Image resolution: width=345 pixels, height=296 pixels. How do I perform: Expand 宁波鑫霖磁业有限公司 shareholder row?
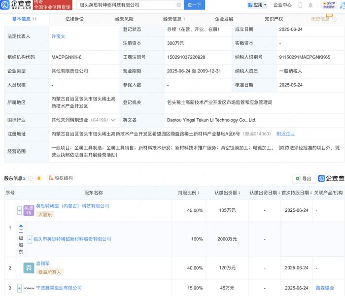click(x=19, y=288)
